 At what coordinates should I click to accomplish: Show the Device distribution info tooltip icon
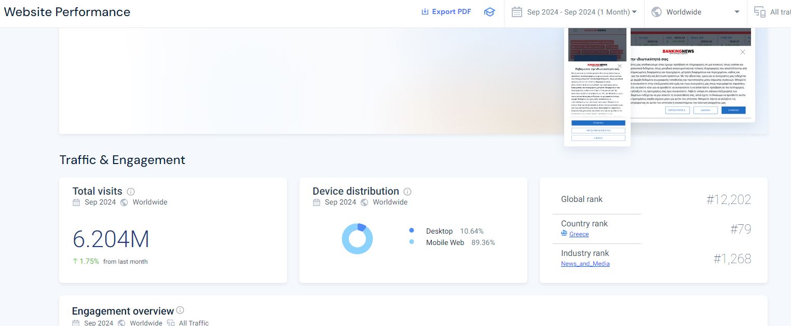point(407,192)
